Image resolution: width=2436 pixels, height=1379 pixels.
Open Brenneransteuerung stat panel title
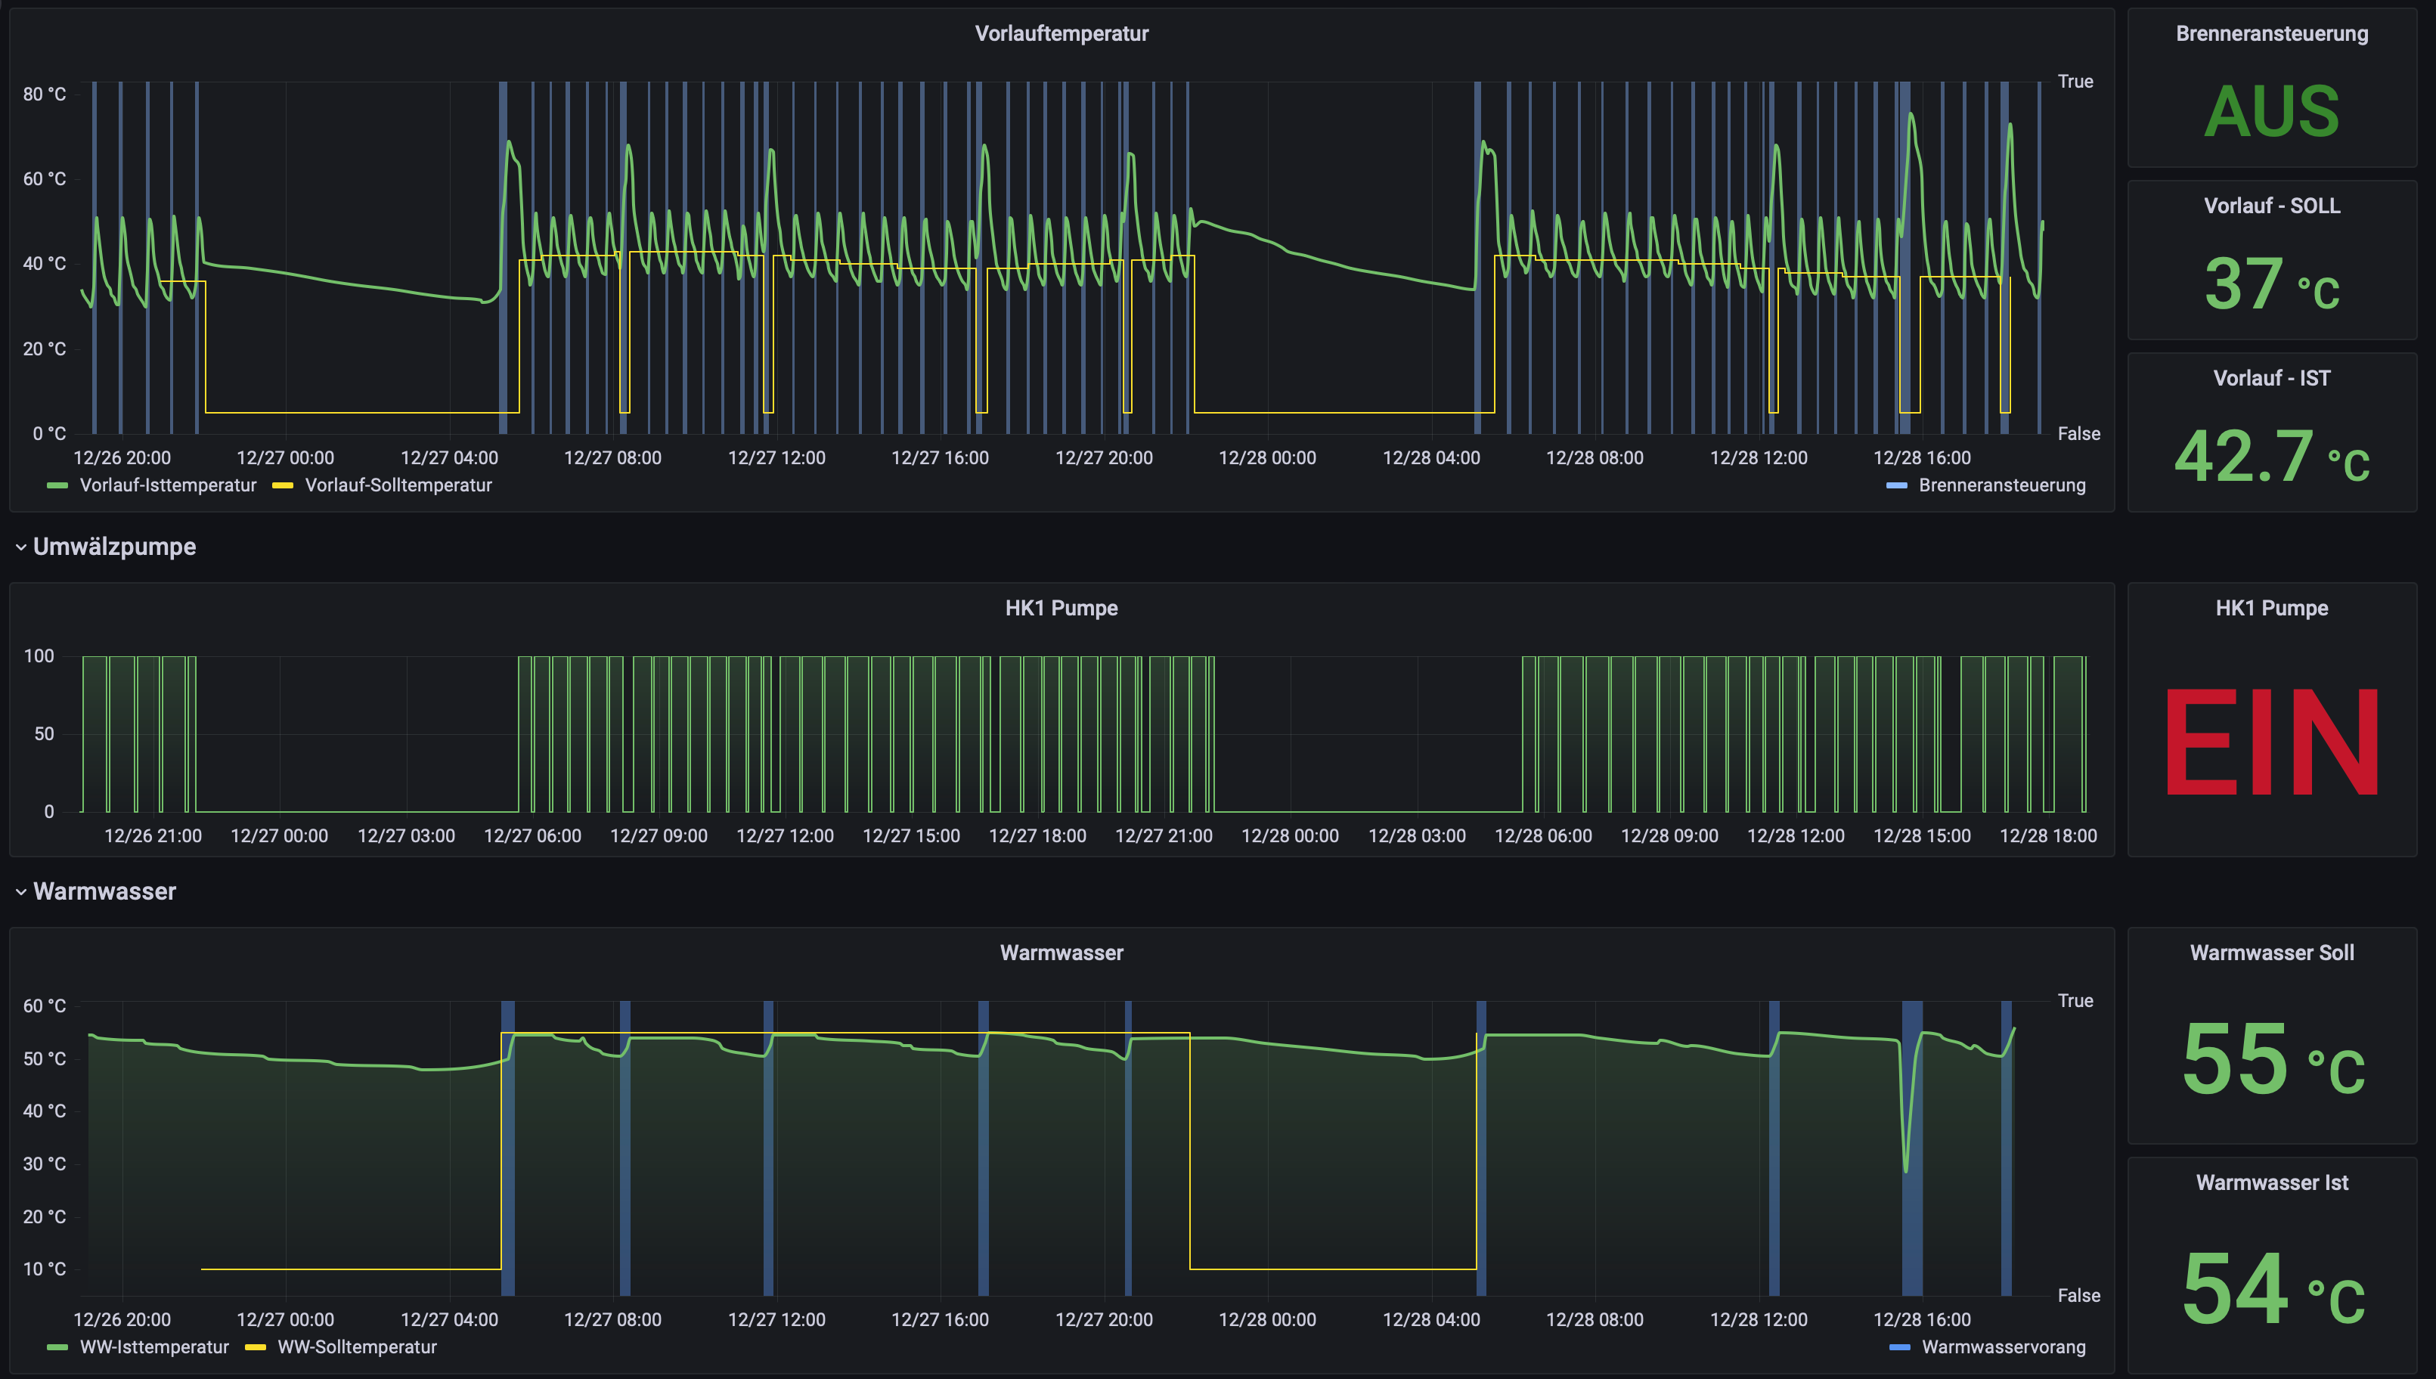2271,34
